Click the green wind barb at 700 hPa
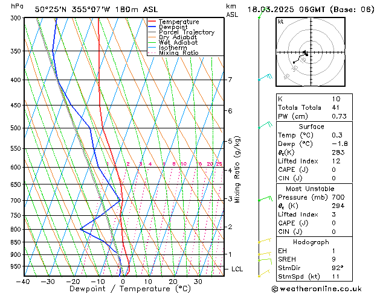 [265, 198]
